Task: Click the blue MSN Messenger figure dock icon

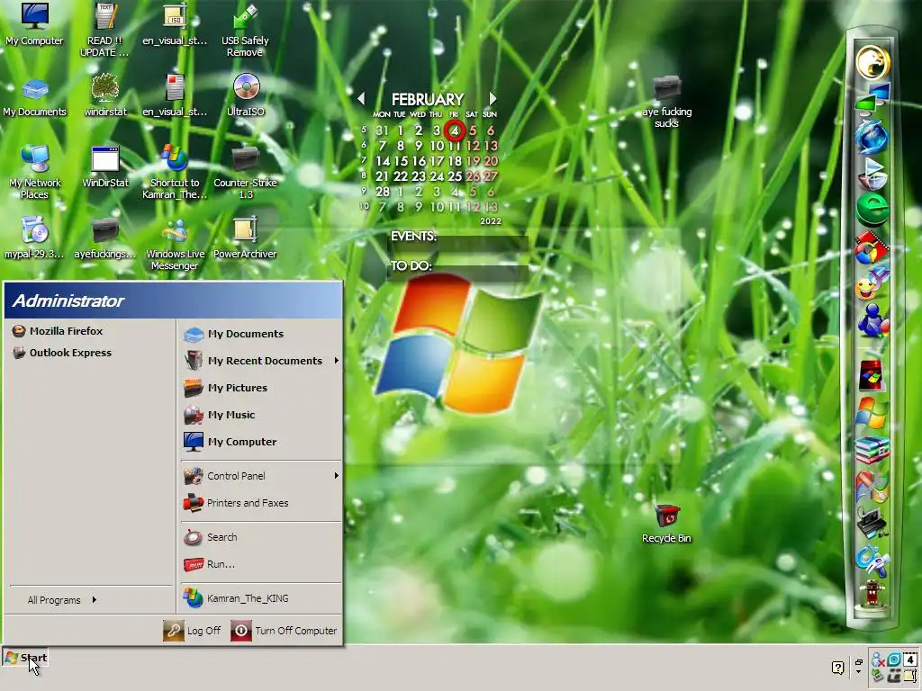Action: pos(872,321)
